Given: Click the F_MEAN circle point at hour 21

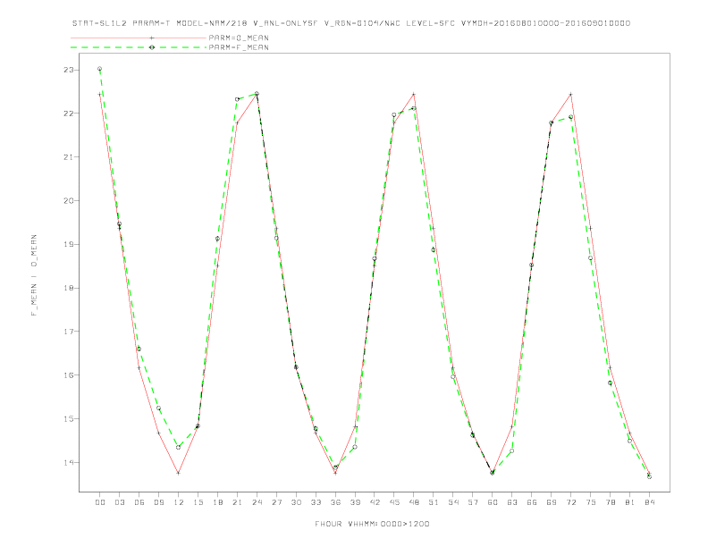Looking at the screenshot, I should point(237,99).
